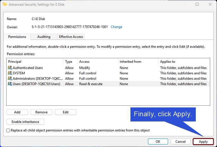The image size is (217, 147).
Task: Click the Modify access value
Action: (x=85, y=68)
